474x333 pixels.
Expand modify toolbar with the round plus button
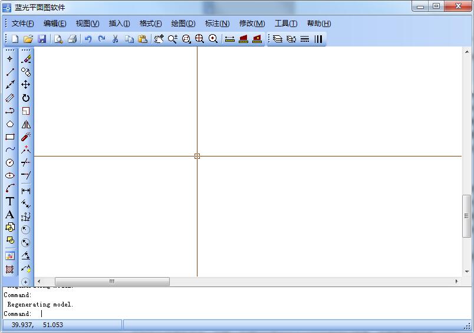point(26,282)
